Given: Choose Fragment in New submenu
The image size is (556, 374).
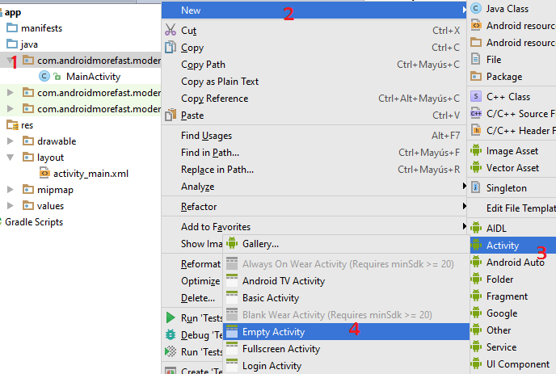Looking at the screenshot, I should tap(512, 296).
